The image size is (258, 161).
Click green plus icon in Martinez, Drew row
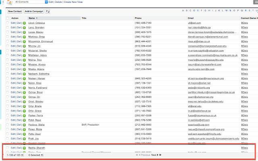(24, 37)
